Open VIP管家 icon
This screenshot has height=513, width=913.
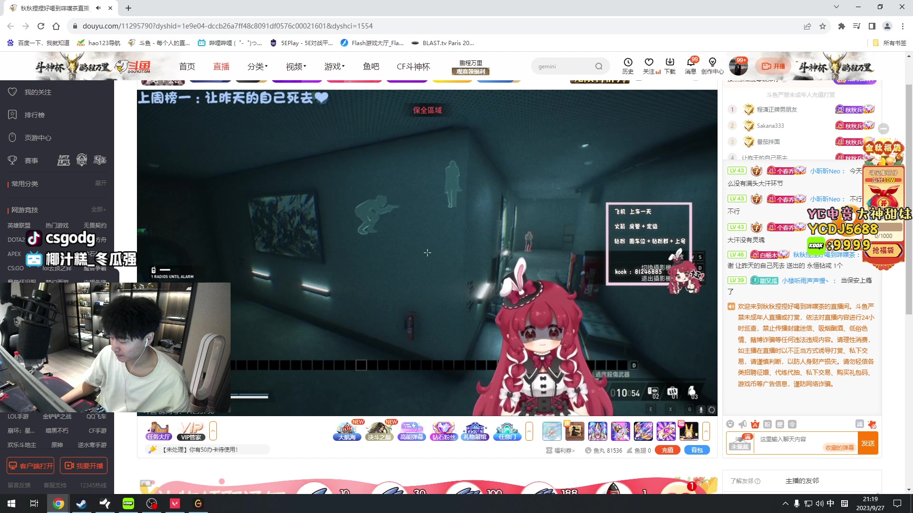click(192, 431)
